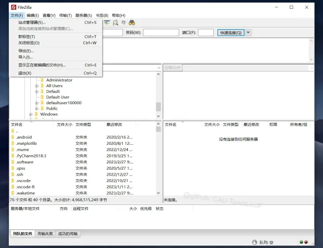This screenshot has width=323, height=248.
Task: Click the Windows folder icon in the tree
Action: point(36,114)
